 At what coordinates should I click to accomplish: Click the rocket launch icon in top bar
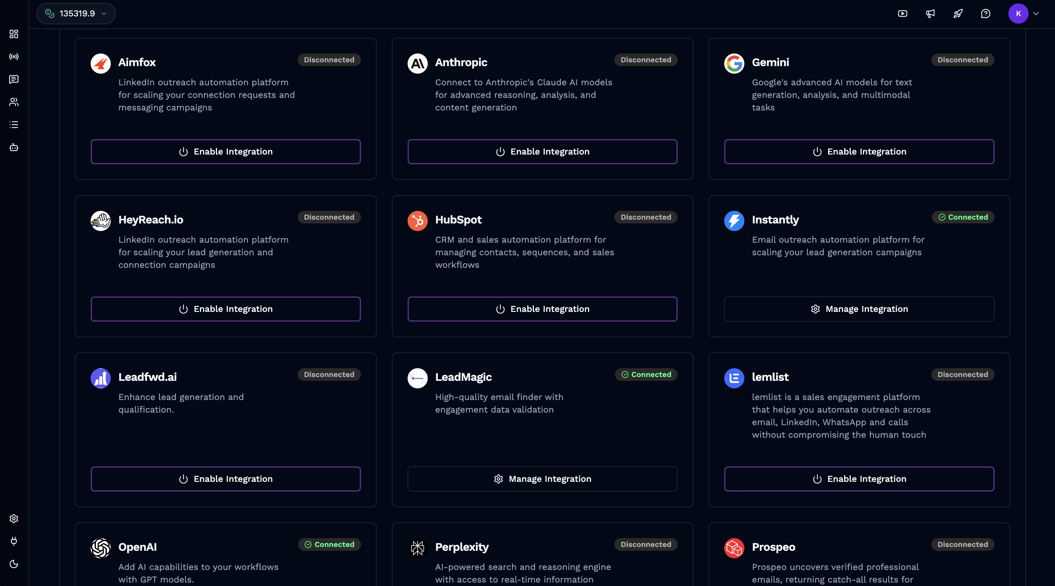point(957,14)
